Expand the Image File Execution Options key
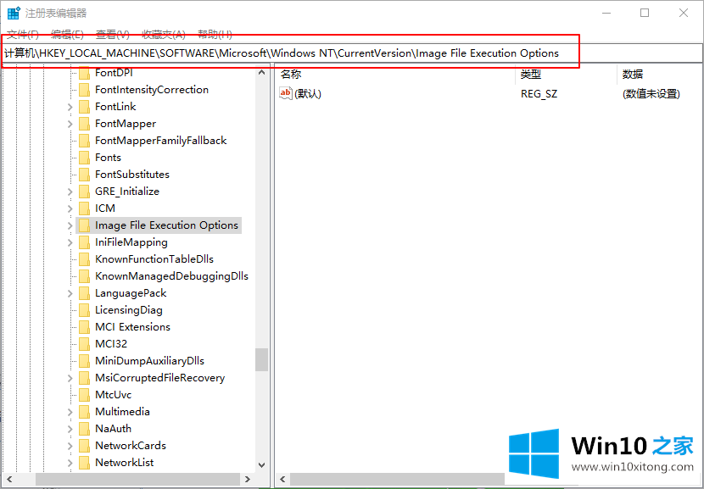704x489 pixels. tap(70, 225)
